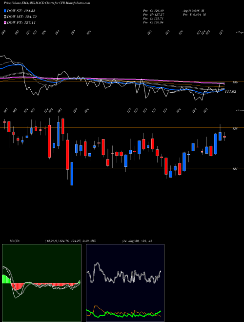
Task: Click the 'Pre C: 126.34' value
Action: tap(153, 22)
